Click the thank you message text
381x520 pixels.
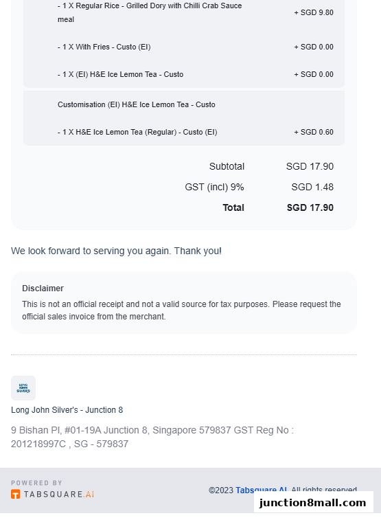point(116,251)
